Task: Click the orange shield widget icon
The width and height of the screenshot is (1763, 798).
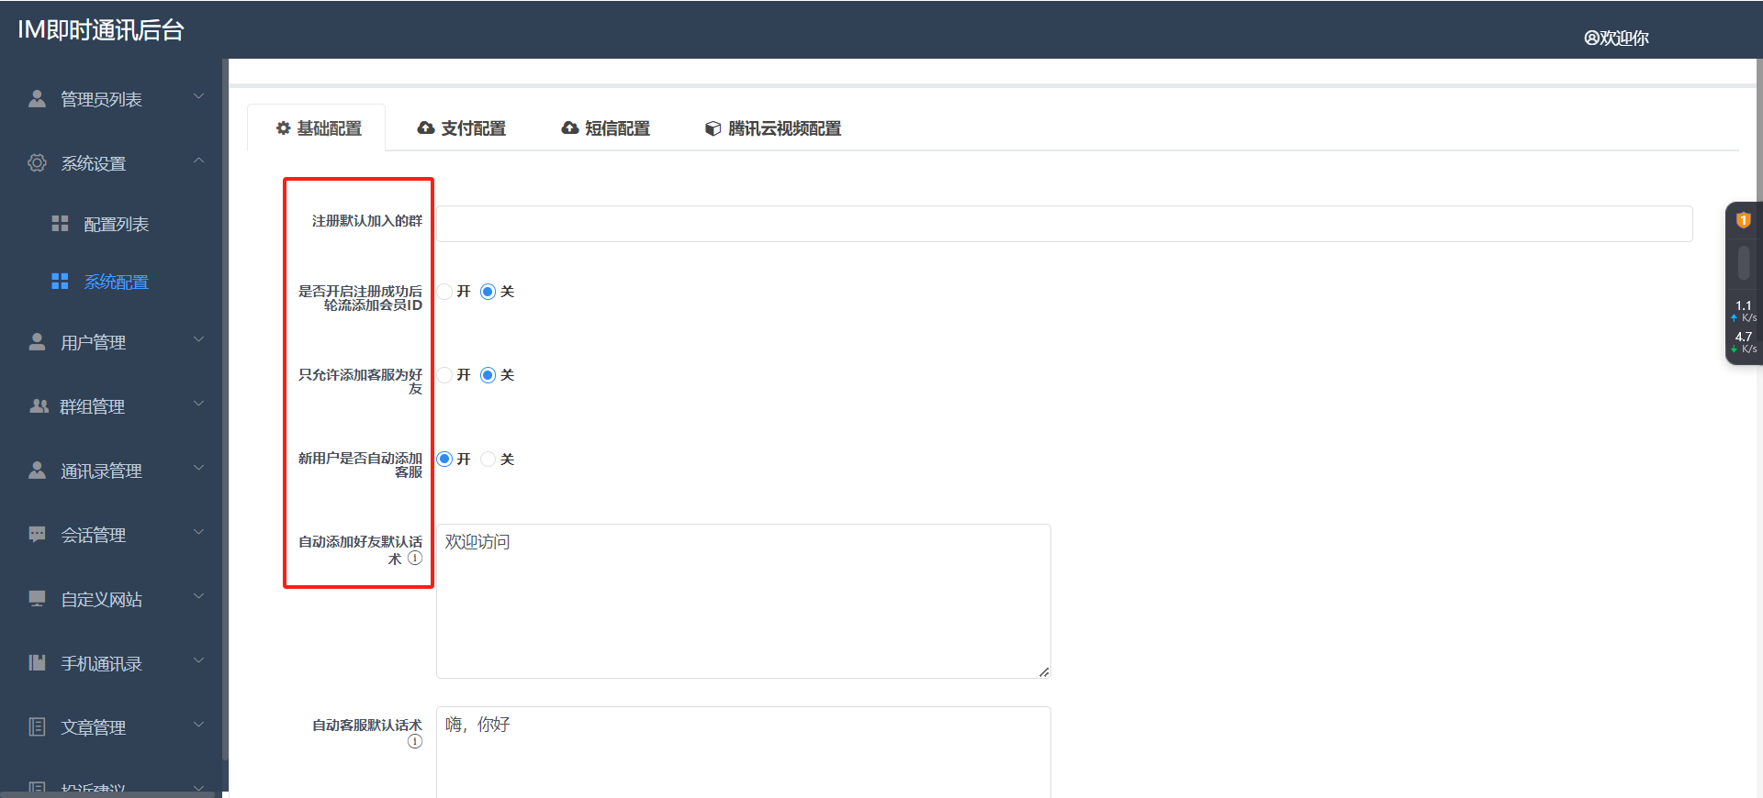Action: [x=1743, y=220]
